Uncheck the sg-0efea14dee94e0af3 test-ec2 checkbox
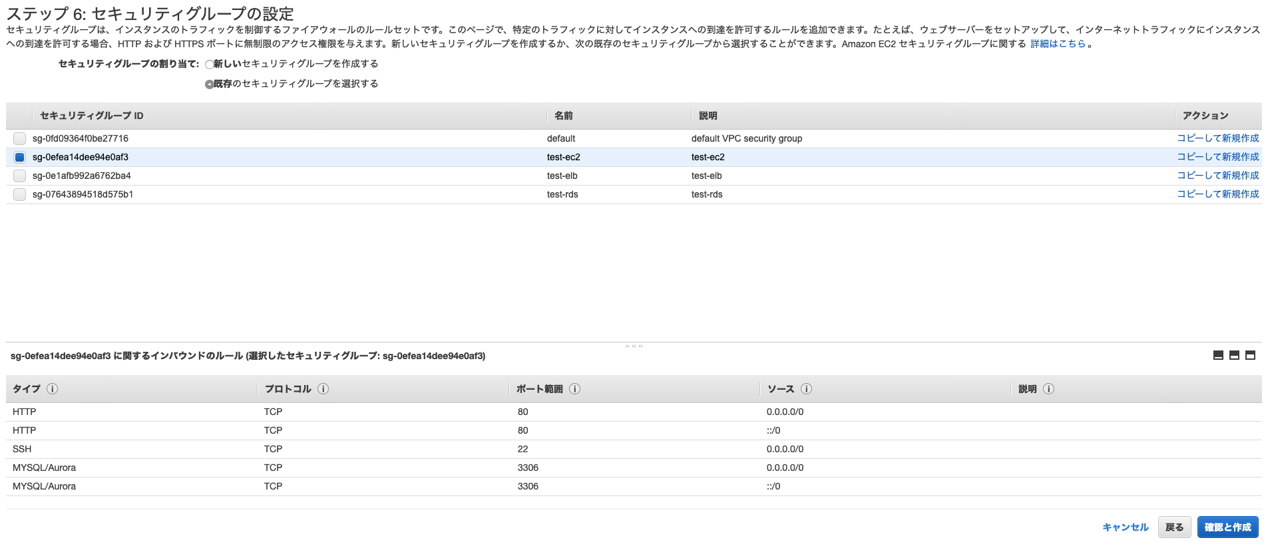 tap(19, 157)
